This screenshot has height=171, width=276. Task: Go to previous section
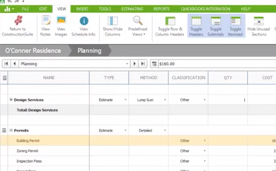point(15,64)
